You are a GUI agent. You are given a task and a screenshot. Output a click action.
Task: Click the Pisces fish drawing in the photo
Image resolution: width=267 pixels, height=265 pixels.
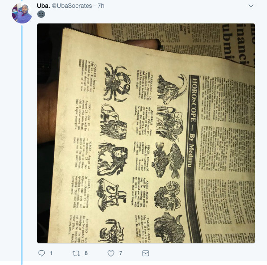click(169, 160)
